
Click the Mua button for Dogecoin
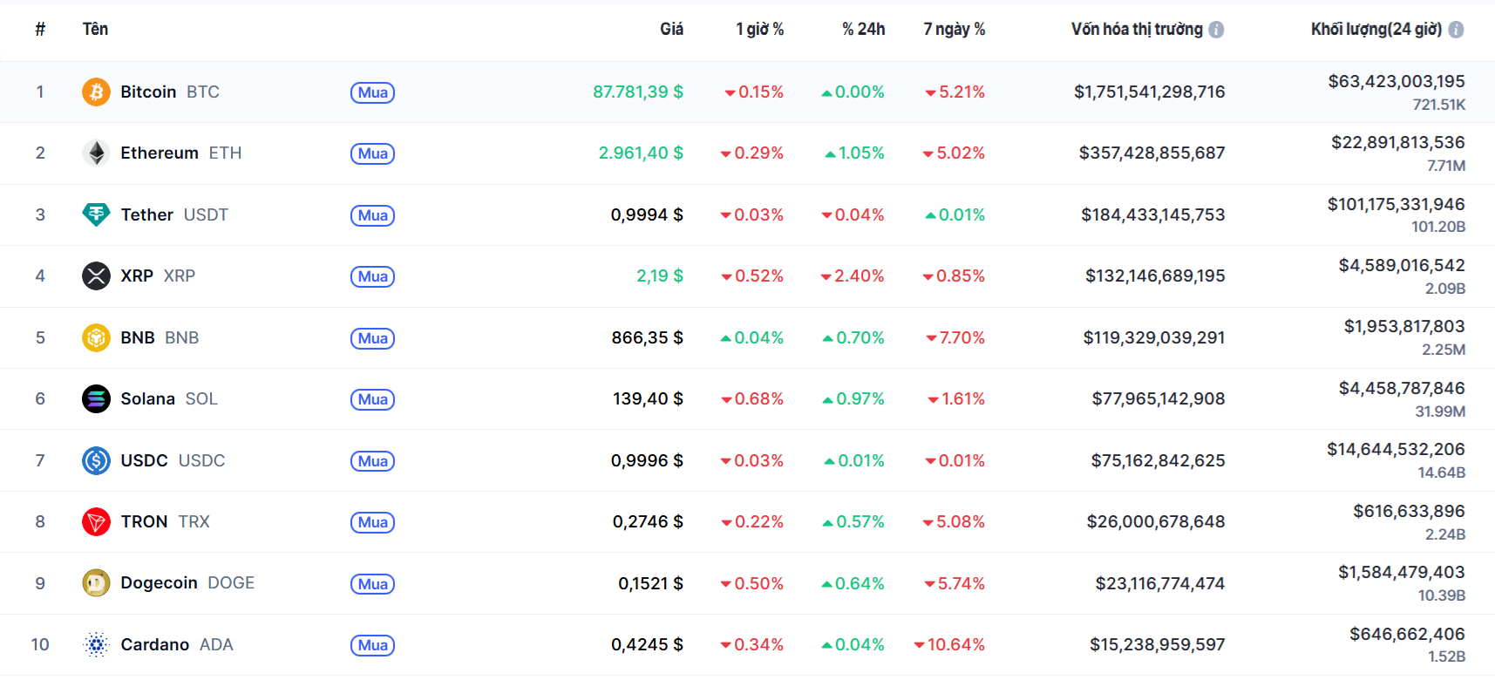373,584
